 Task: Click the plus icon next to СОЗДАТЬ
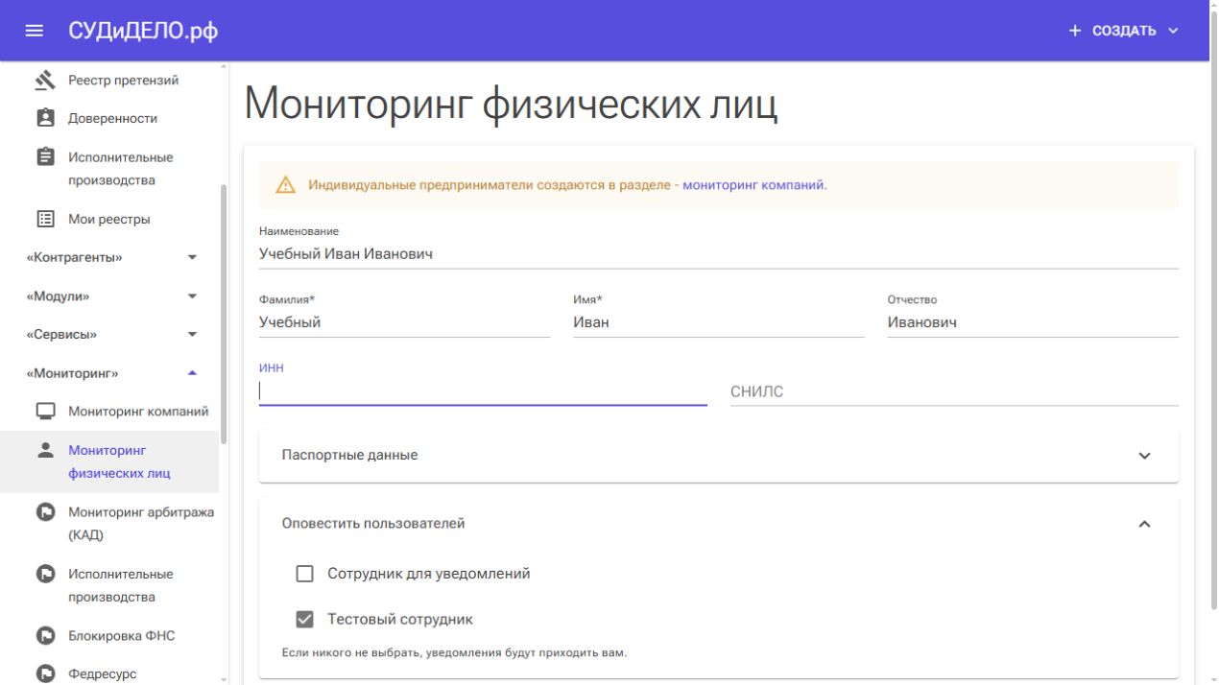coord(1075,31)
